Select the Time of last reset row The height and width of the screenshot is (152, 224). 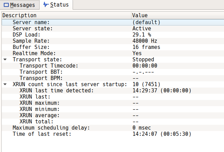42,134
